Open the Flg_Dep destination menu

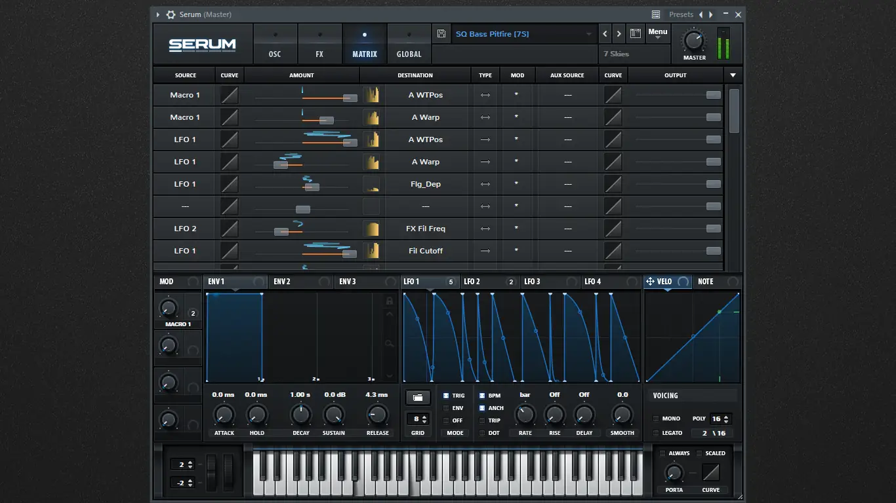click(x=426, y=184)
